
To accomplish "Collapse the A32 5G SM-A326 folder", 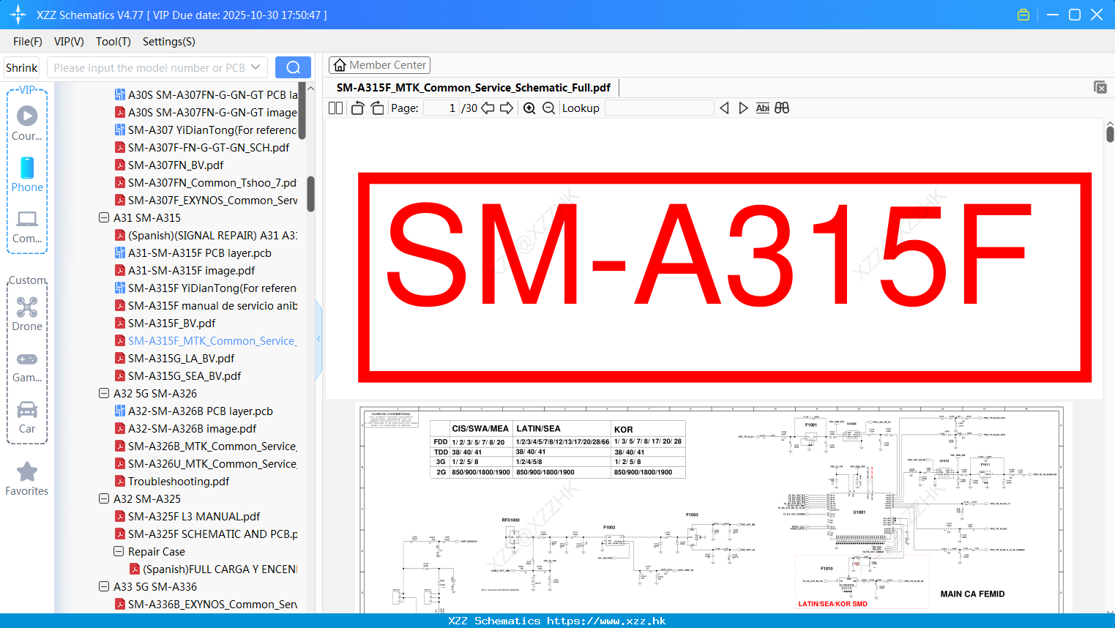I will (x=104, y=393).
